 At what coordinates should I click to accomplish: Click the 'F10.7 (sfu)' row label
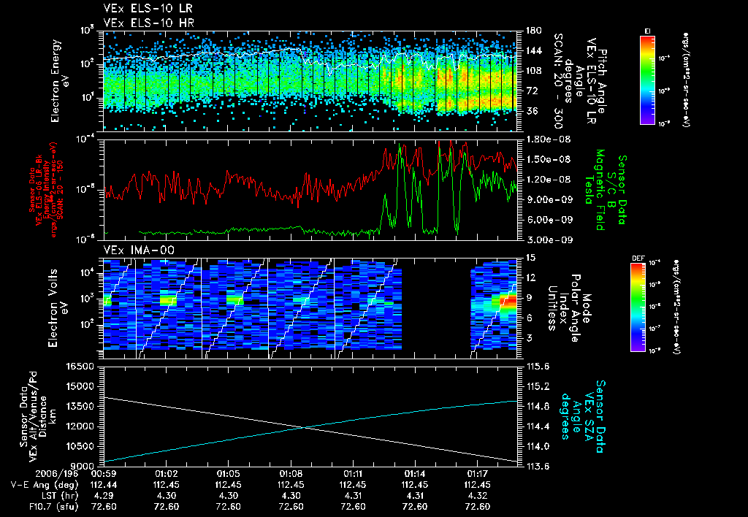(53, 507)
